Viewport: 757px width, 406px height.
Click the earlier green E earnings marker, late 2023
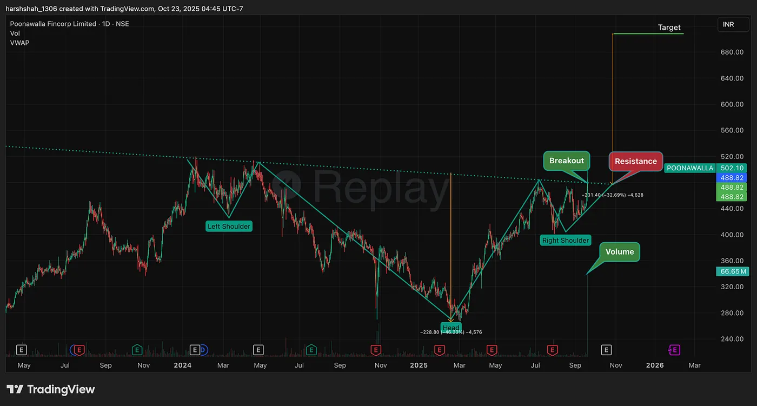137,350
